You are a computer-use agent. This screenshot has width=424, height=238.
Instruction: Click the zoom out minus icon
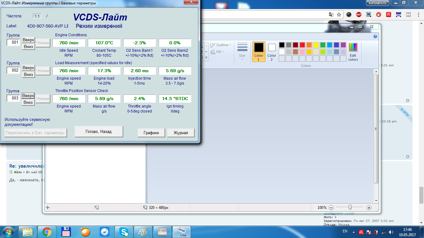click(x=331, y=208)
